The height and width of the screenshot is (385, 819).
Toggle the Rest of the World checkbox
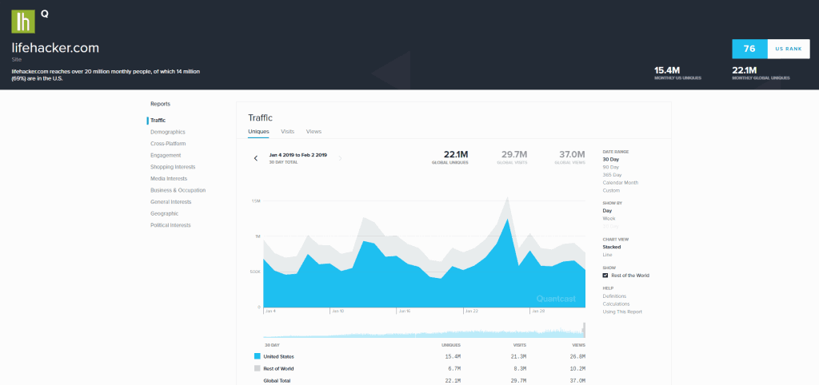[605, 276]
